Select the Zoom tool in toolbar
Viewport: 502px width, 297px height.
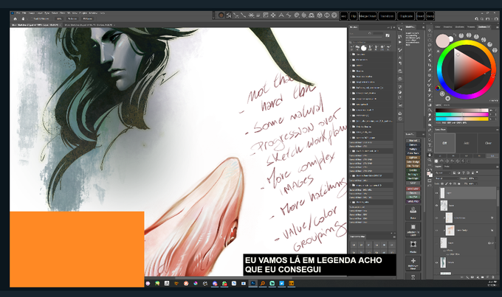pyautogui.click(x=430, y=159)
